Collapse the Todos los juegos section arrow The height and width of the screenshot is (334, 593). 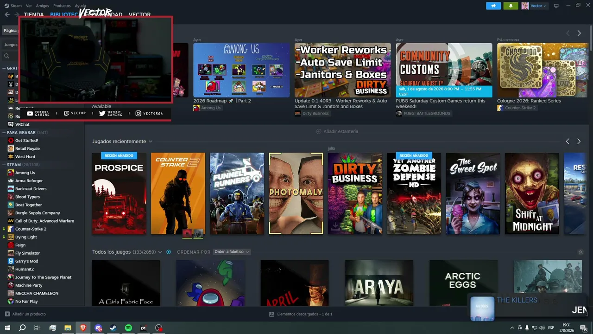(x=580, y=252)
